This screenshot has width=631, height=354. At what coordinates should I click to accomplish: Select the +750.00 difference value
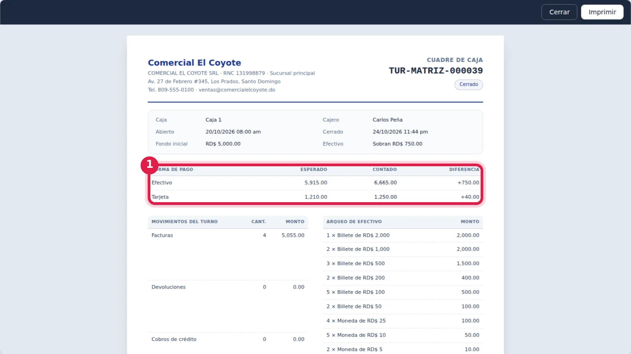point(468,183)
